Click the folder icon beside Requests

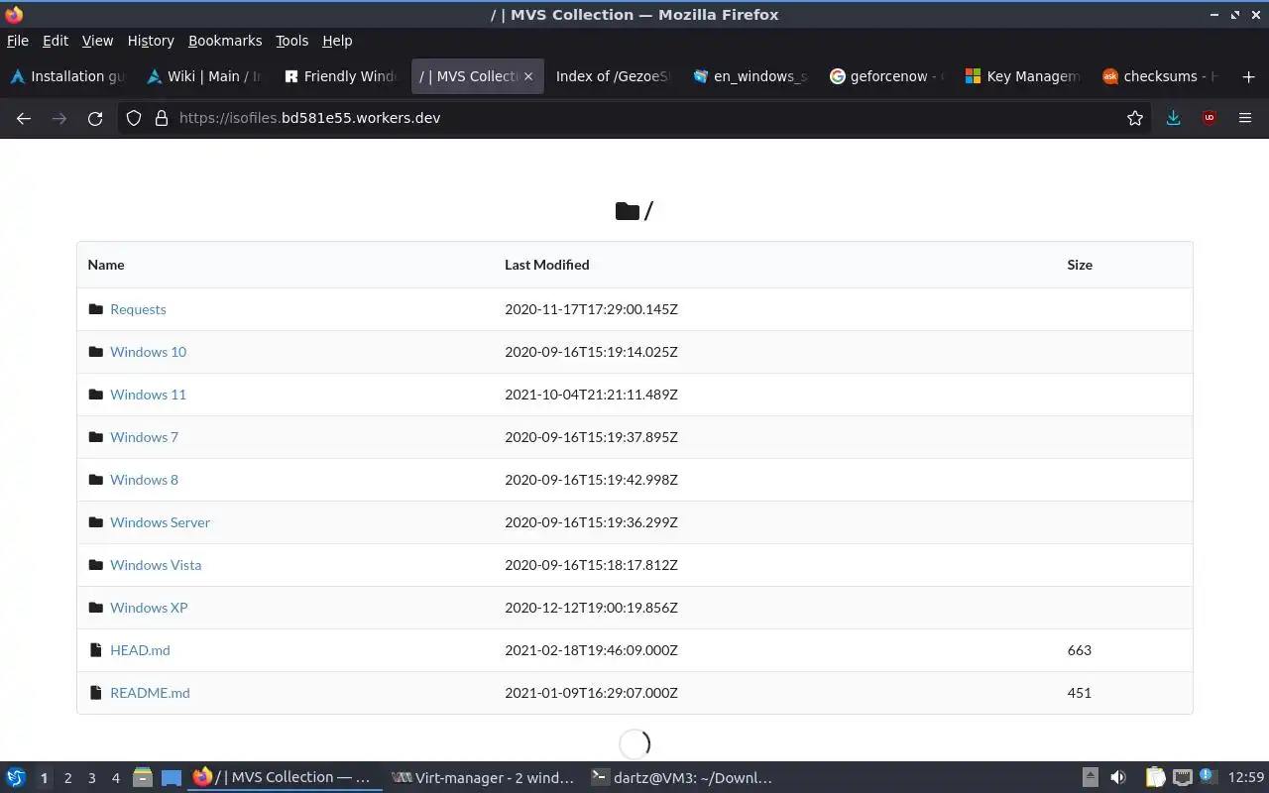coord(96,309)
